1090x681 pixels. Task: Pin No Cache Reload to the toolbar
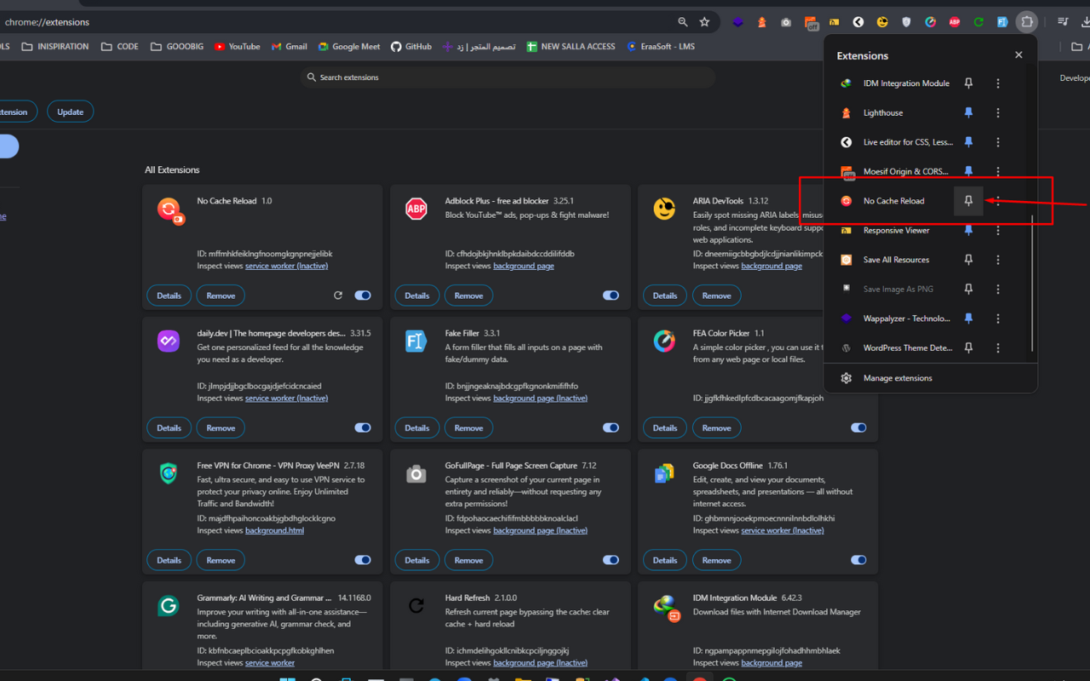pyautogui.click(x=967, y=200)
